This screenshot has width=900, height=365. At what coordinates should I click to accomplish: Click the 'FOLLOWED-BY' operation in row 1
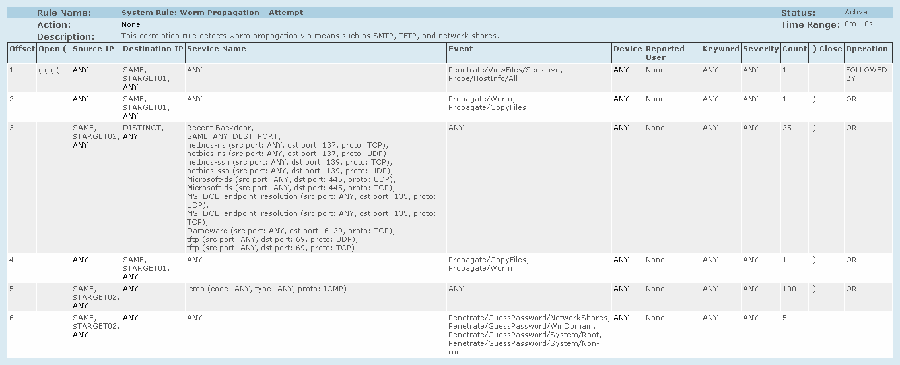tap(868, 74)
